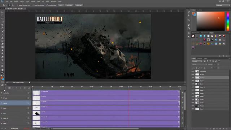Image resolution: width=231 pixels, height=130 pixels.
Task: Click the timeline transition icon
Action: pyautogui.click(x=29, y=88)
